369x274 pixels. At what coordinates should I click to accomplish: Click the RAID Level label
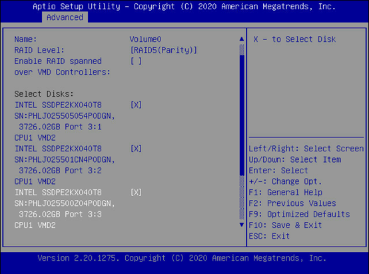click(x=39, y=50)
